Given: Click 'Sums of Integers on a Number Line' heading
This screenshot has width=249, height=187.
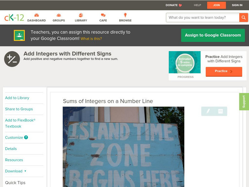Looking at the screenshot, I should pyautogui.click(x=108, y=101).
